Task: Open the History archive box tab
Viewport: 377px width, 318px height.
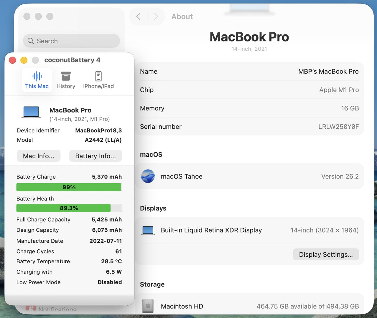Action: 66,77
